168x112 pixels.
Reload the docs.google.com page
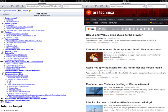tap(60, 6)
